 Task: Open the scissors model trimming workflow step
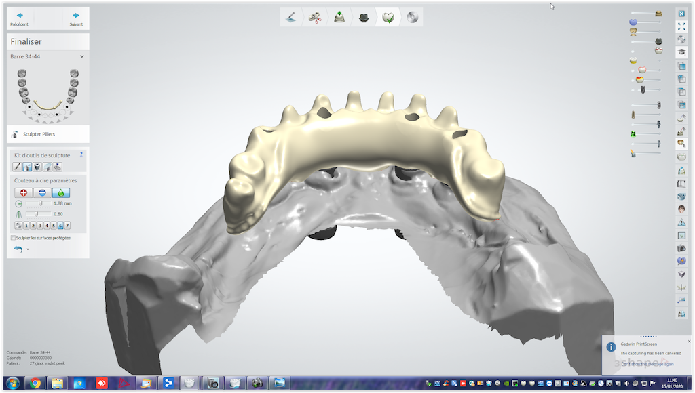[313, 18]
